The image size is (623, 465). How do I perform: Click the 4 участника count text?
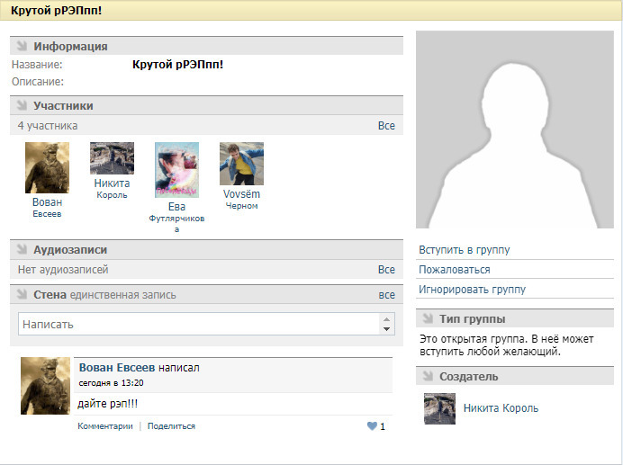click(x=48, y=126)
